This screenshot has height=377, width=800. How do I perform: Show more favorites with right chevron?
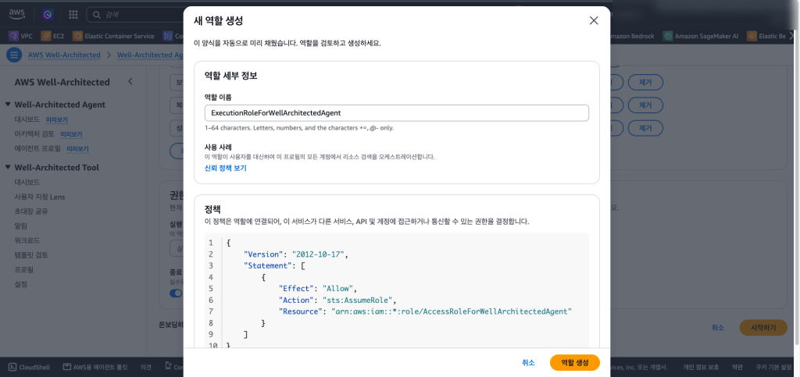click(792, 36)
